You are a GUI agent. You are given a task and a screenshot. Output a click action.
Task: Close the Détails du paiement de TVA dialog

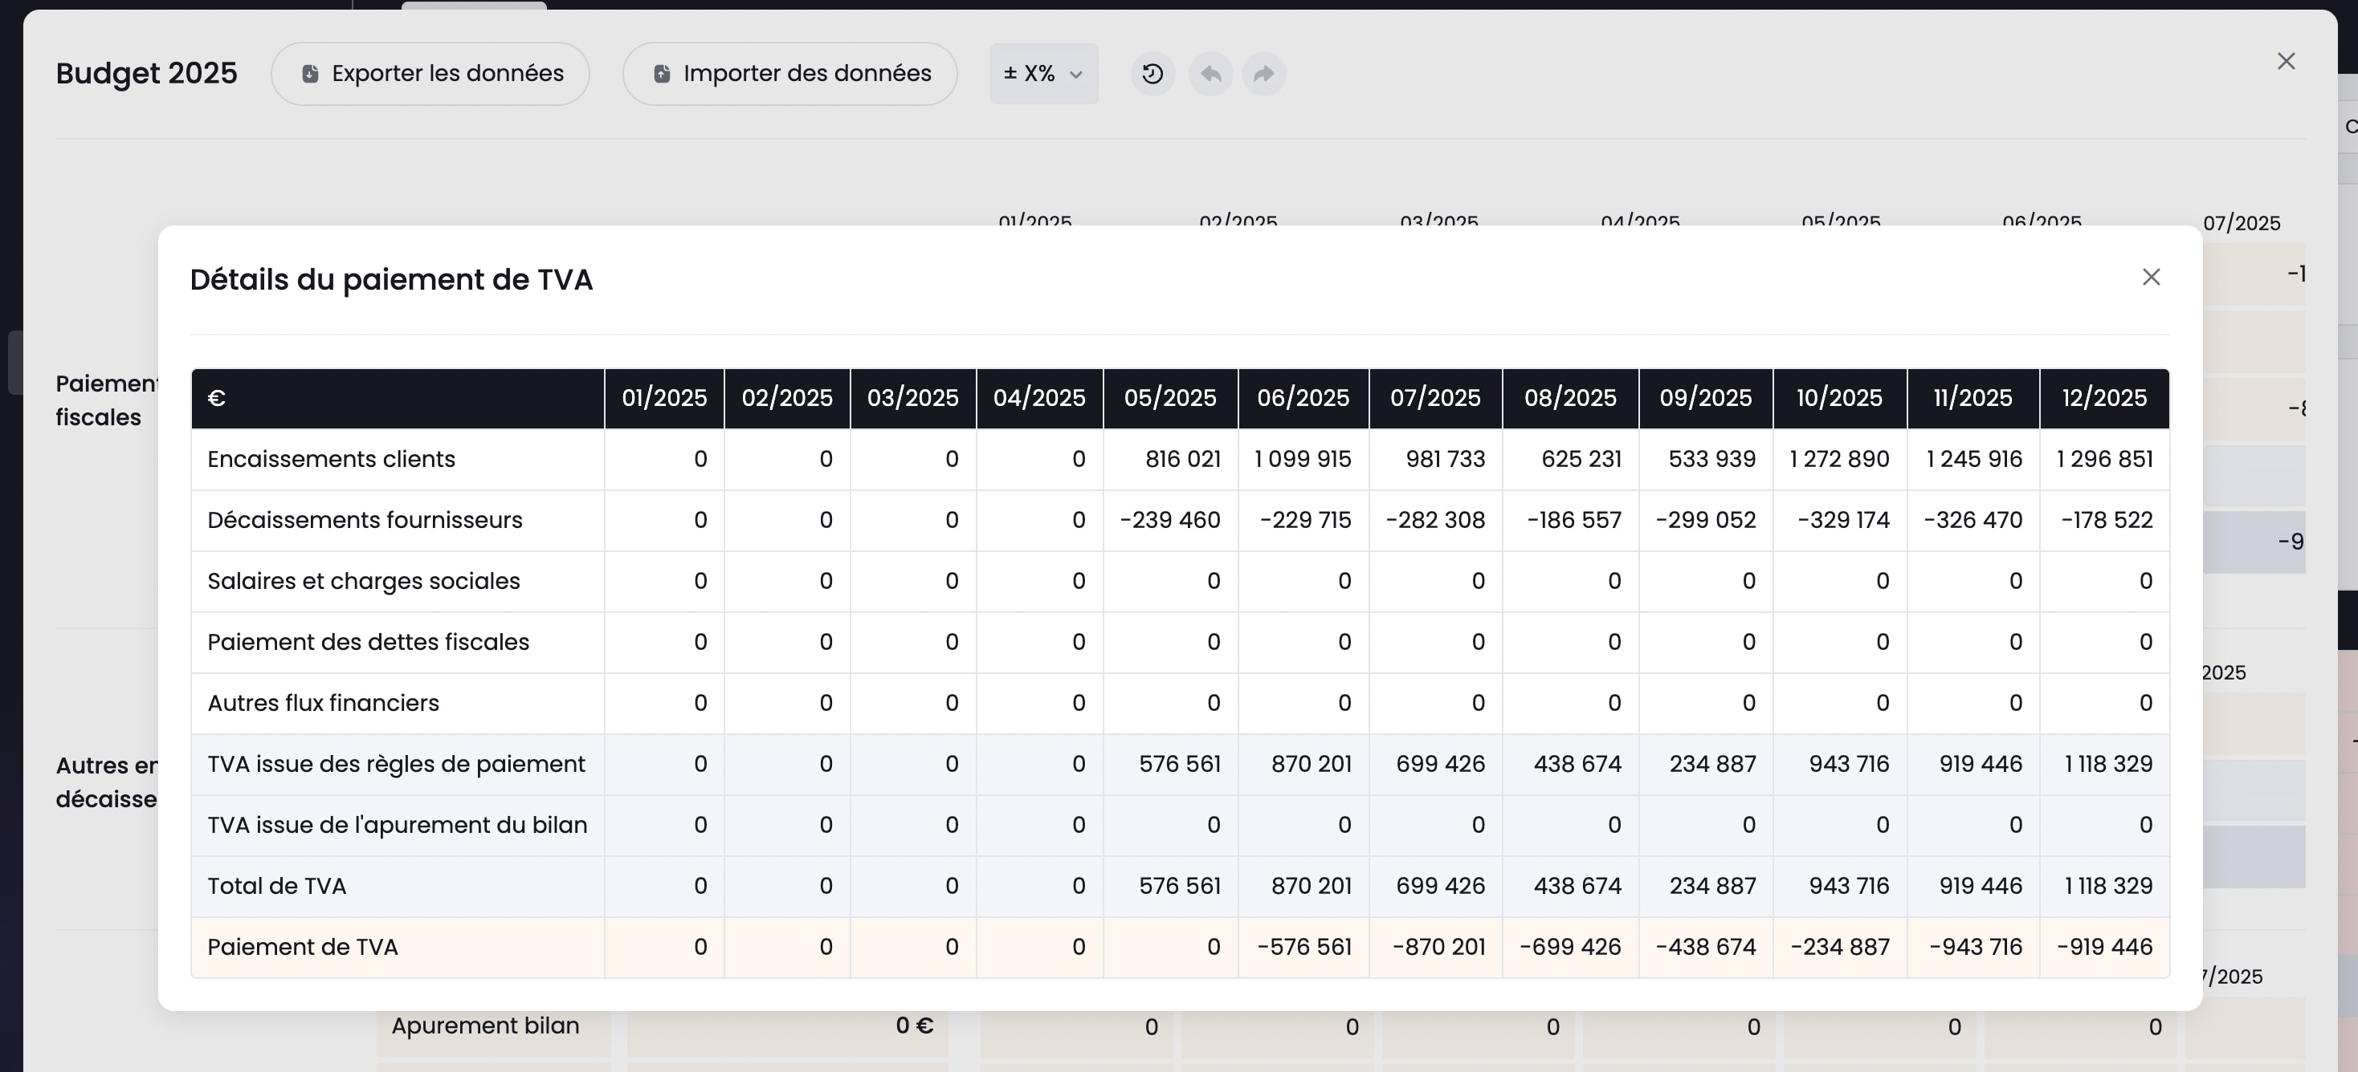pos(2150,277)
